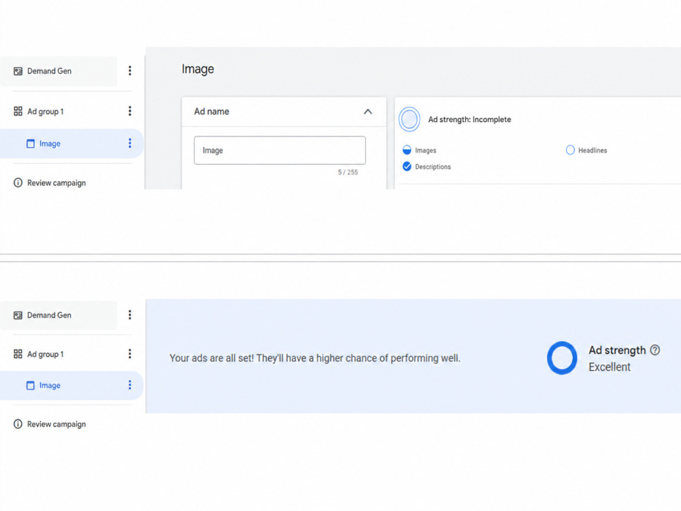Select Ad group 1 in upper sidebar
This screenshot has width=681, height=511.
tap(45, 112)
